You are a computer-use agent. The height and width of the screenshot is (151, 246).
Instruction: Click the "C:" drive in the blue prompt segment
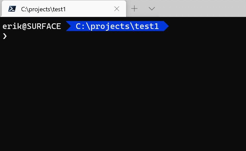pos(81,26)
